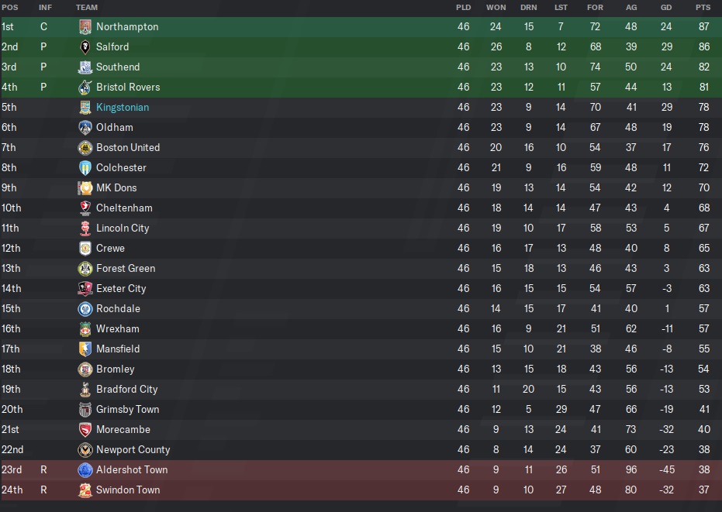
Task: Sort table by PTS column header
Action: tap(703, 8)
